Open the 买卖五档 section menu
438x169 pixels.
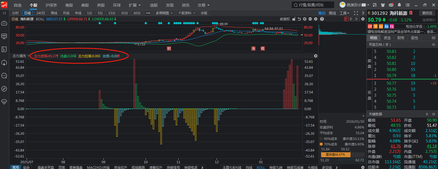pos(434,45)
